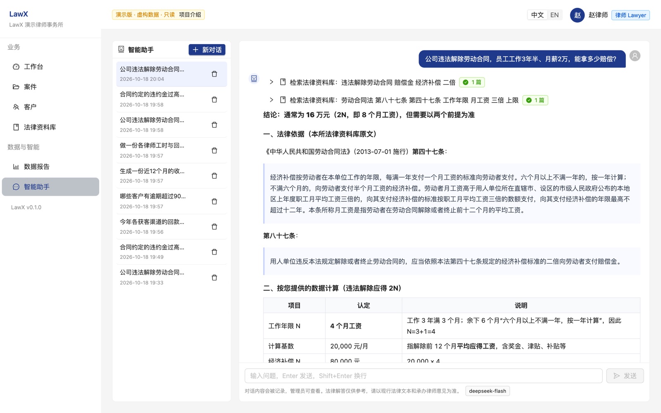This screenshot has width=661, height=413.
Task: Click the 4 个月工资 table cell
Action: click(x=364, y=326)
